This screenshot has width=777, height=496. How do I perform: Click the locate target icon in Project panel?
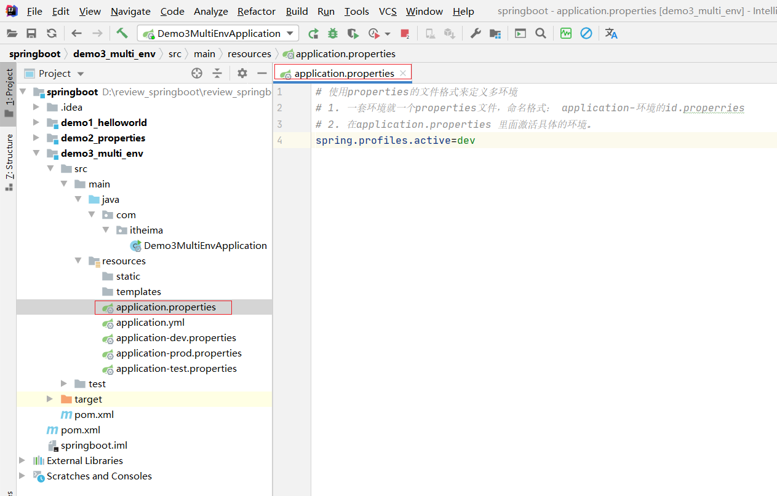(197, 73)
